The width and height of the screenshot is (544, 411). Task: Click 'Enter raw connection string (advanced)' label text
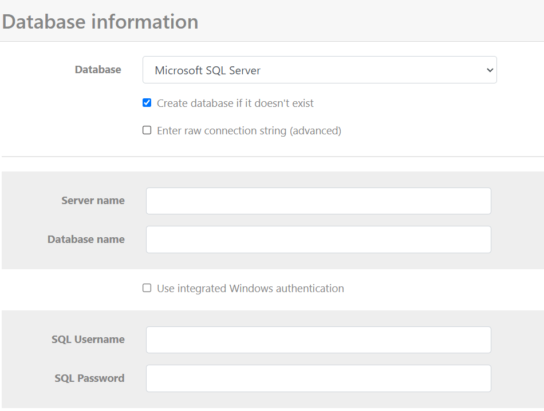(249, 131)
